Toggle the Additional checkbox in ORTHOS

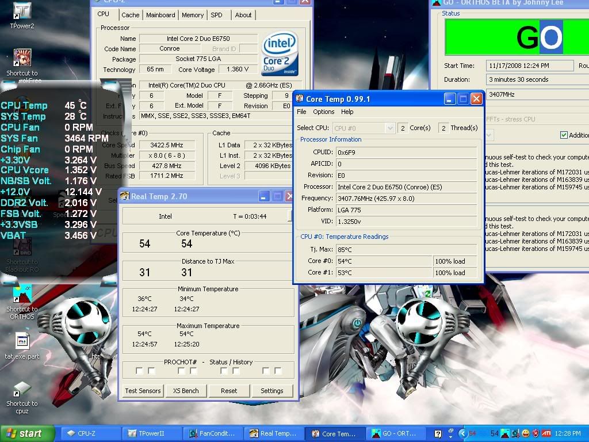click(564, 135)
